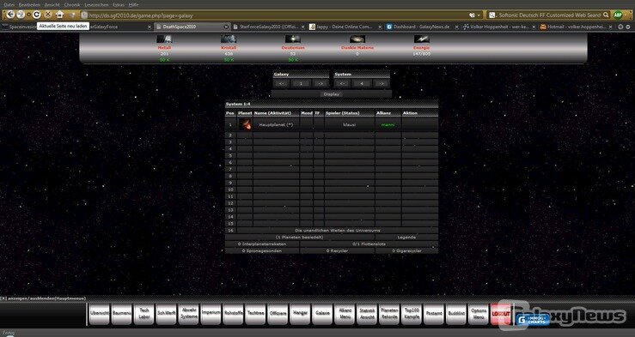Decrease galaxy number with left arrow
The height and width of the screenshot is (337, 635).
(282, 84)
